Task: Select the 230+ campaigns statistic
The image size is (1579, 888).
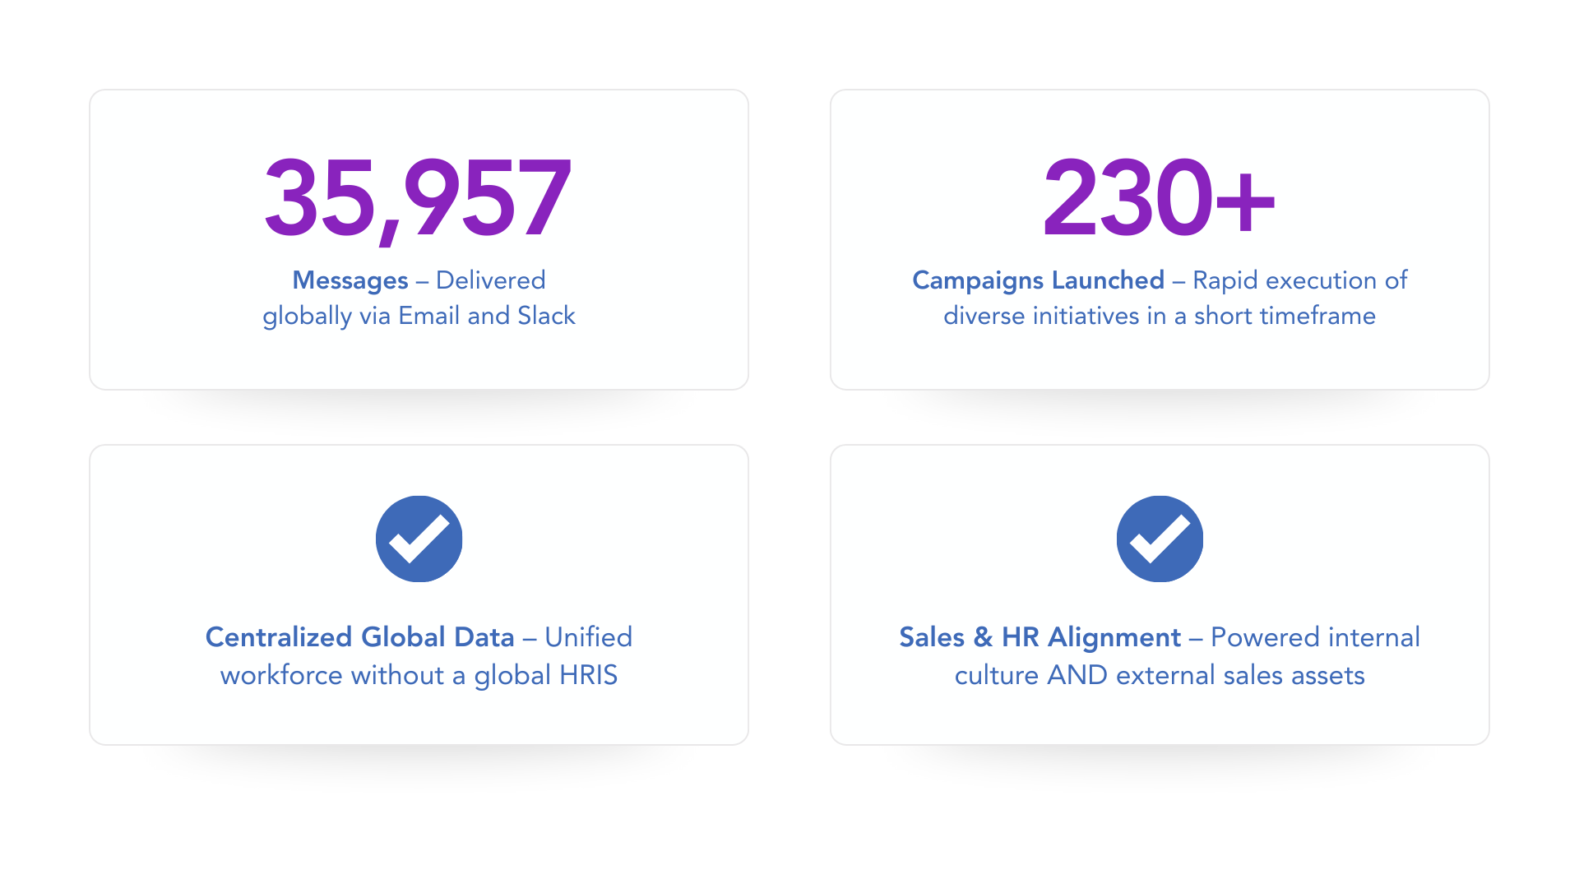Action: pyautogui.click(x=1159, y=198)
